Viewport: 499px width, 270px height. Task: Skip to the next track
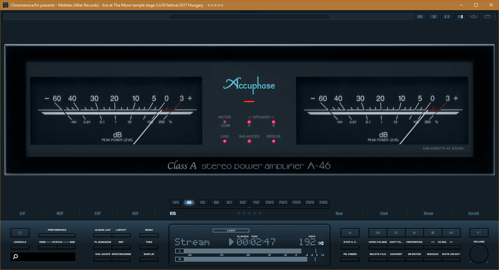451,233
